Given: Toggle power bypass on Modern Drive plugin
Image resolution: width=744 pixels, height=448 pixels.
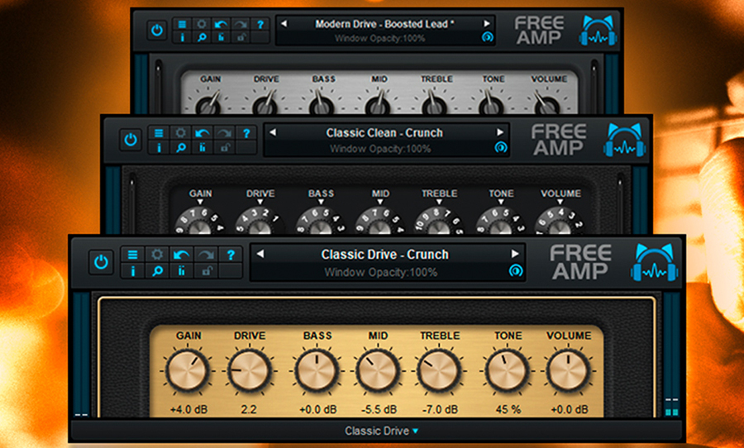Looking at the screenshot, I should (x=157, y=31).
